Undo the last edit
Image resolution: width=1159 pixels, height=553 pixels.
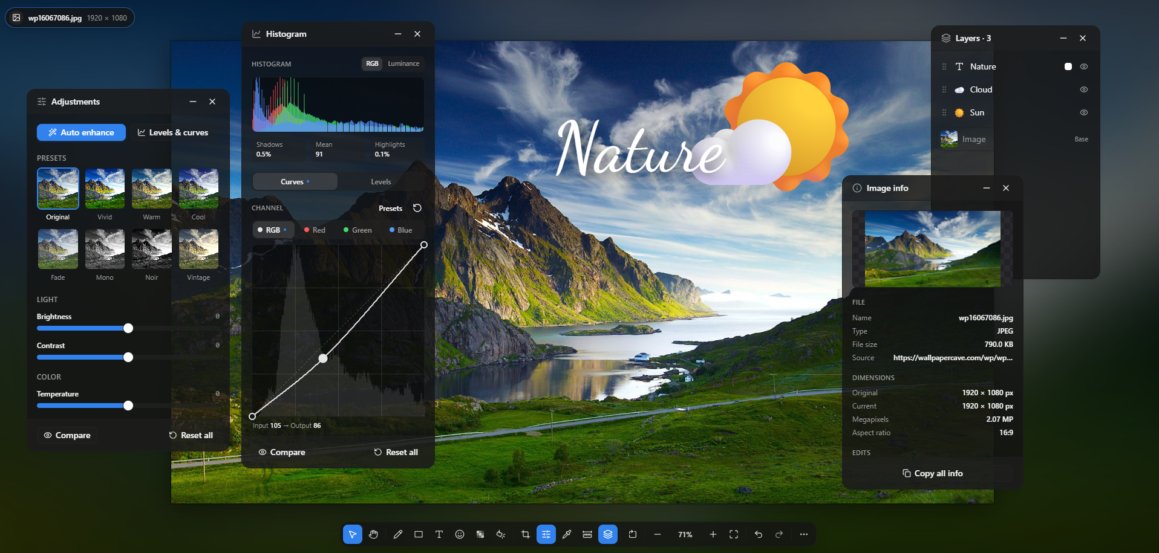(x=759, y=534)
